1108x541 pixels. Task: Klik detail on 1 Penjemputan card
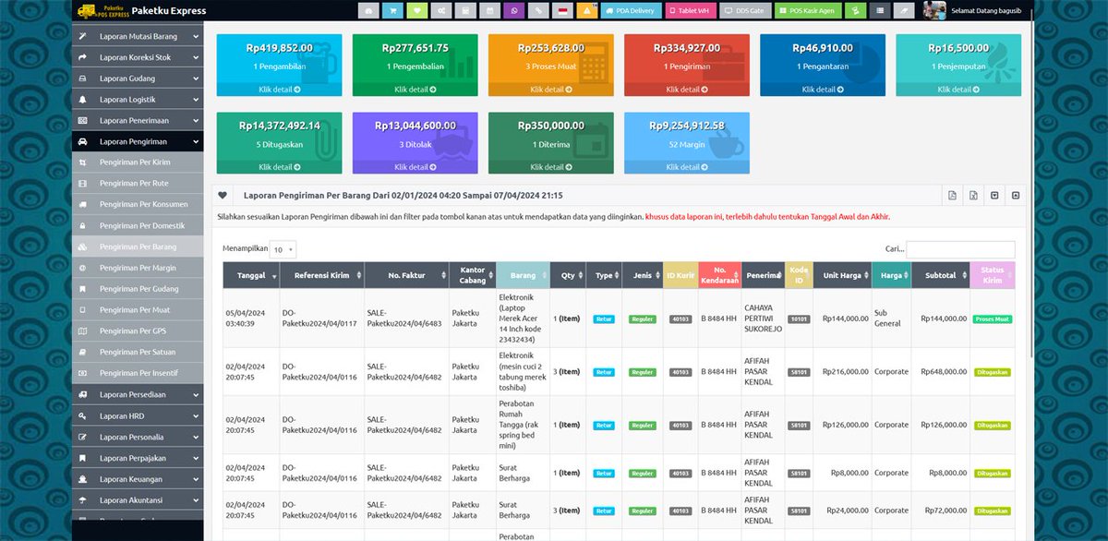click(x=958, y=90)
